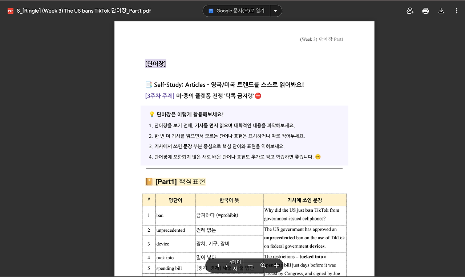The height and width of the screenshot is (277, 465).
Task: Click the '장치, 기구, 장비' meaning cell
Action: (229, 244)
